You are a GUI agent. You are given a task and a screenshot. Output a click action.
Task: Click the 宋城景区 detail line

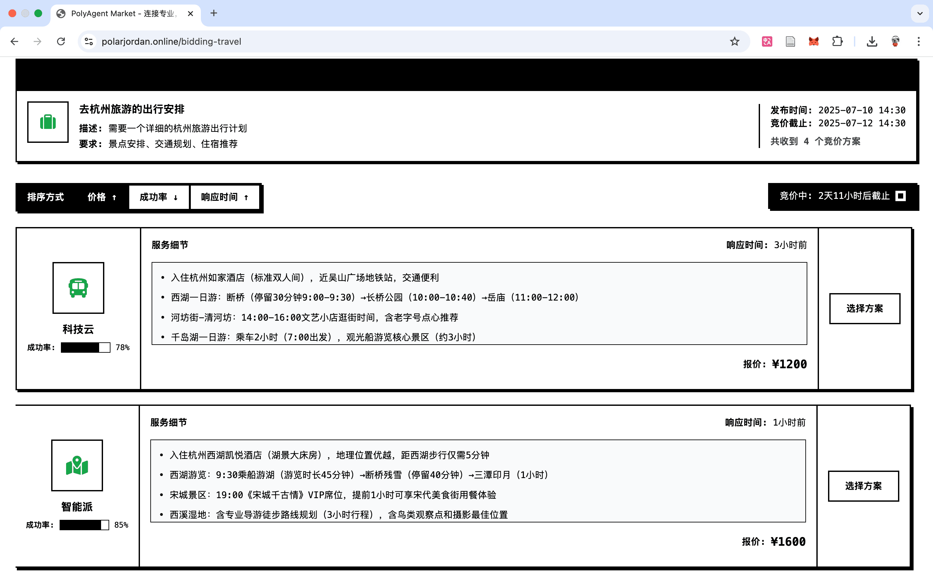coord(333,495)
